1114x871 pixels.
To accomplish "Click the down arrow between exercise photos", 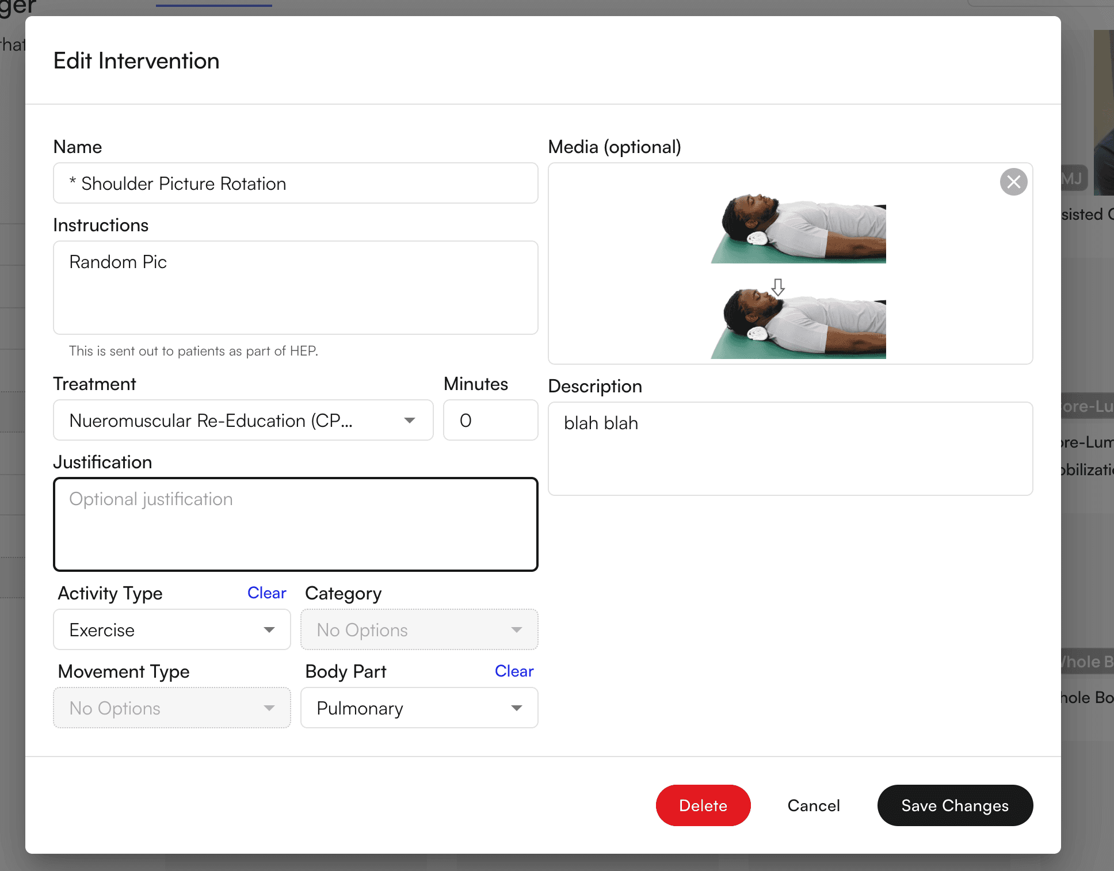I will (778, 286).
